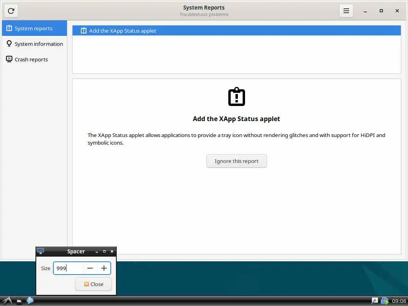This screenshot has width=408, height=306.
Task: Click the Spacer window title bar icon
Action: click(x=41, y=251)
